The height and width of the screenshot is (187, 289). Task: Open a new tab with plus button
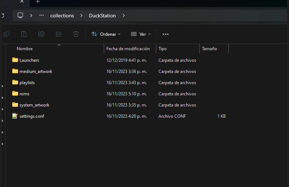[x=38, y=2]
